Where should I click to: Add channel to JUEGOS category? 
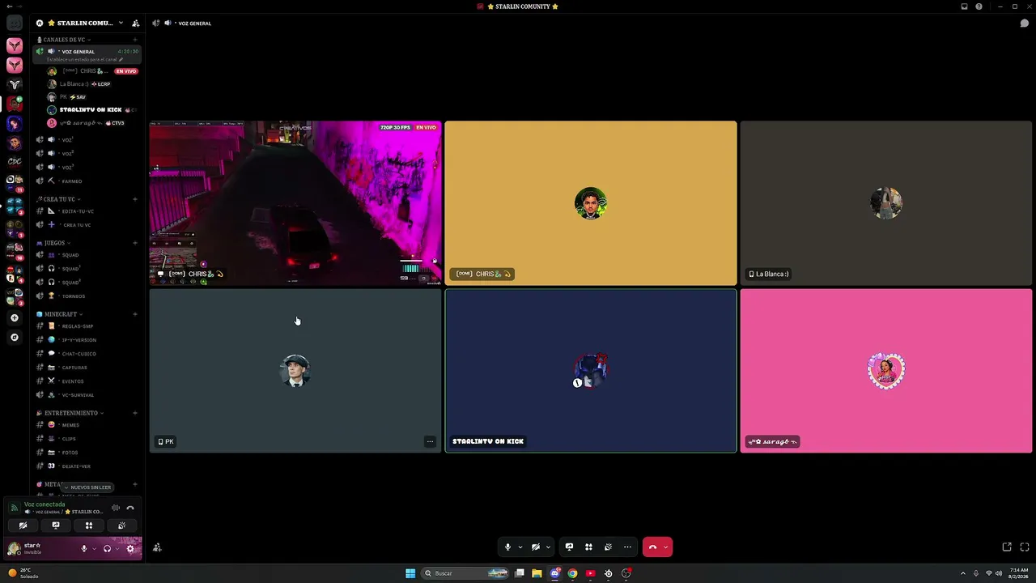pos(135,243)
